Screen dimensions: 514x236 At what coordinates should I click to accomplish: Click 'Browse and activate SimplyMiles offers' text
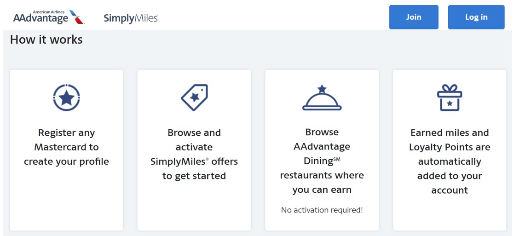coord(194,154)
